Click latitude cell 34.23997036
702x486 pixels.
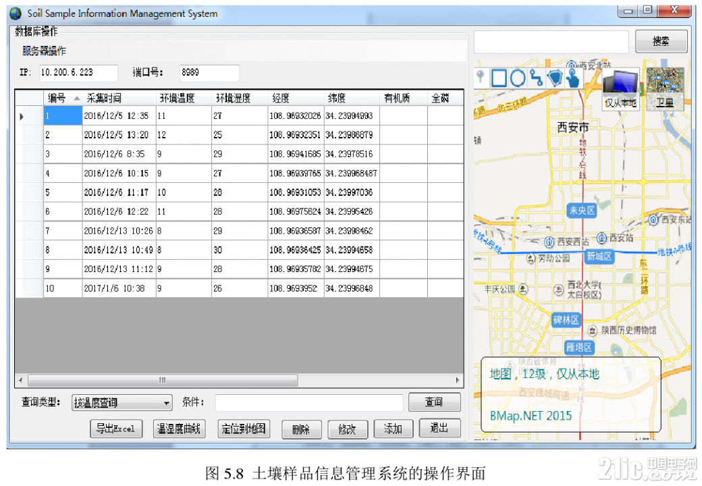352,192
